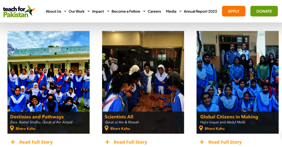Click the plus icon under Scientists All

[x=107, y=142]
